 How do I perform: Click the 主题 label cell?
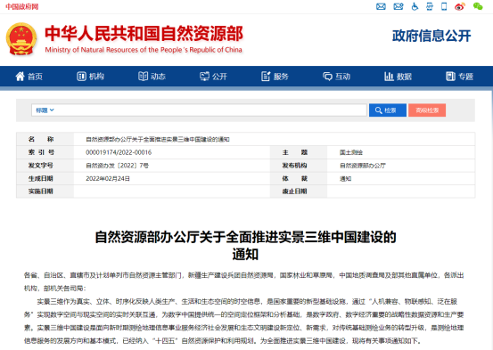pyautogui.click(x=299, y=152)
